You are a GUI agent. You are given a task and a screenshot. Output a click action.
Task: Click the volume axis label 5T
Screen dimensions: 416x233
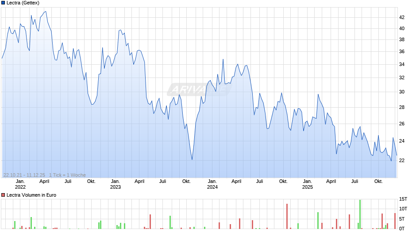pos(402,219)
